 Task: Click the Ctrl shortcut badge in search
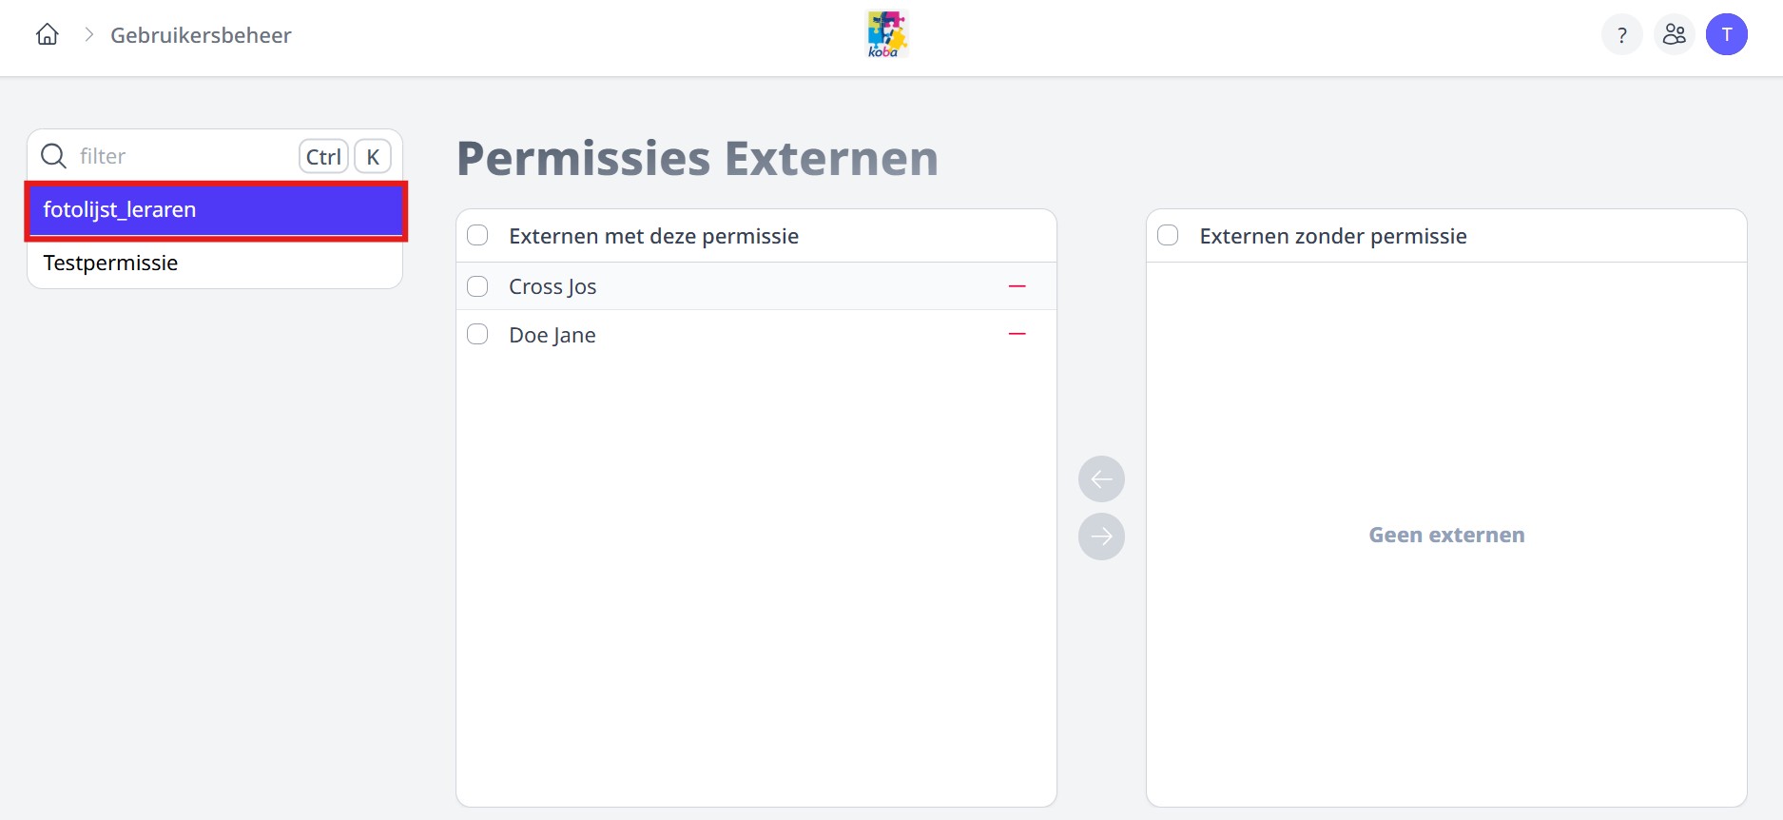click(322, 156)
